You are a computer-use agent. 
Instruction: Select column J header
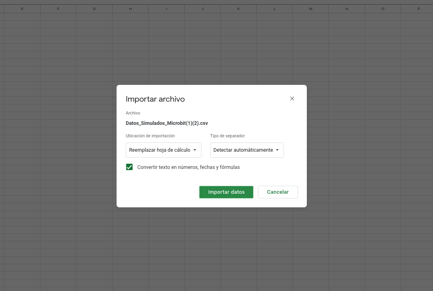202,8
